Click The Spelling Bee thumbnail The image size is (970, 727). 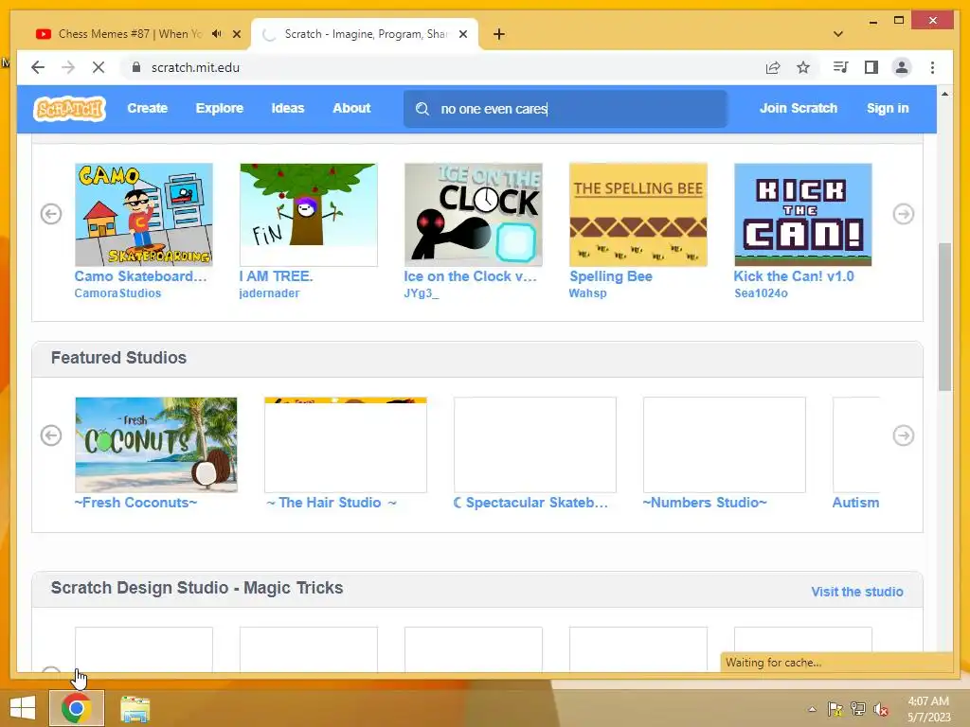(x=638, y=215)
